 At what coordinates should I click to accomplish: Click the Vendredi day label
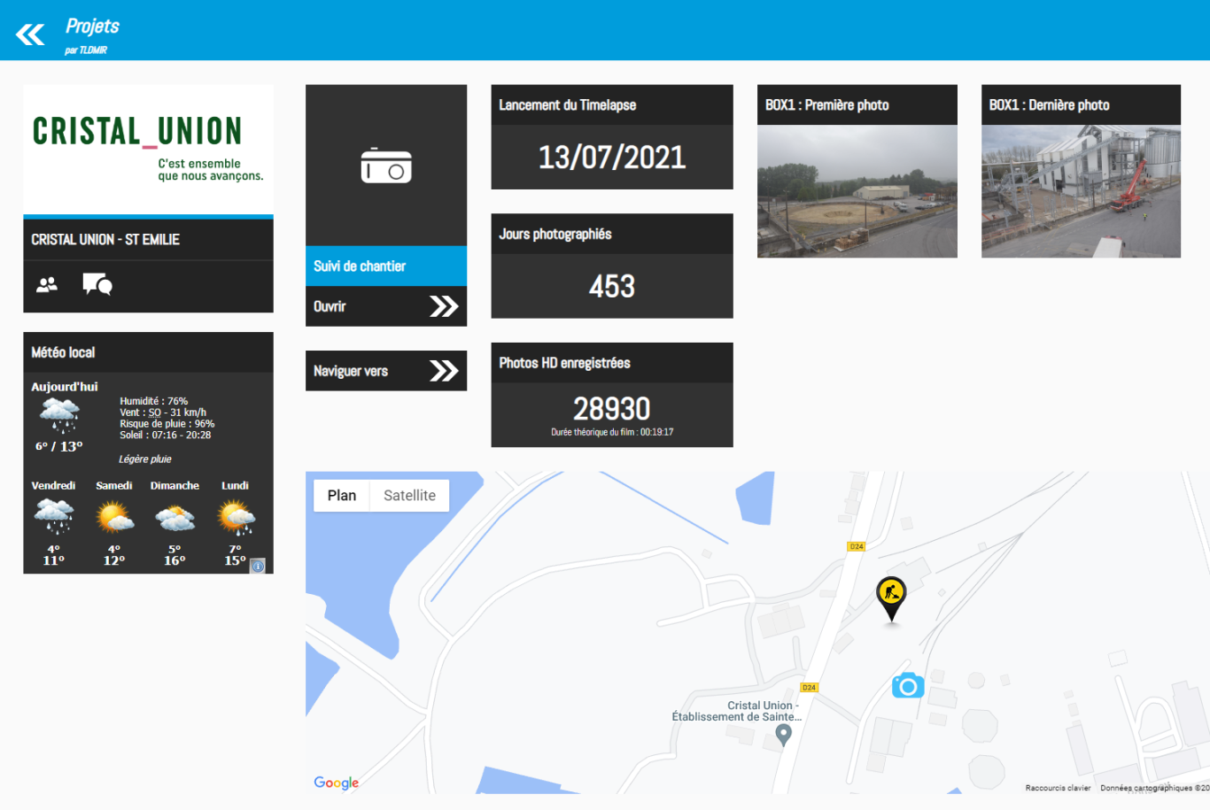[54, 486]
